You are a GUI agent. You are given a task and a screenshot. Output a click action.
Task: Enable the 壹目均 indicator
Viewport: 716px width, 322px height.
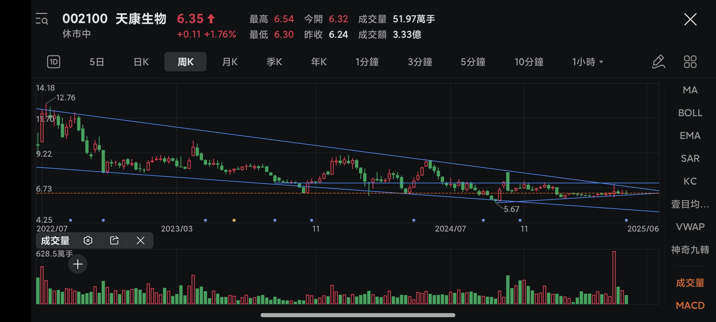[x=690, y=204]
